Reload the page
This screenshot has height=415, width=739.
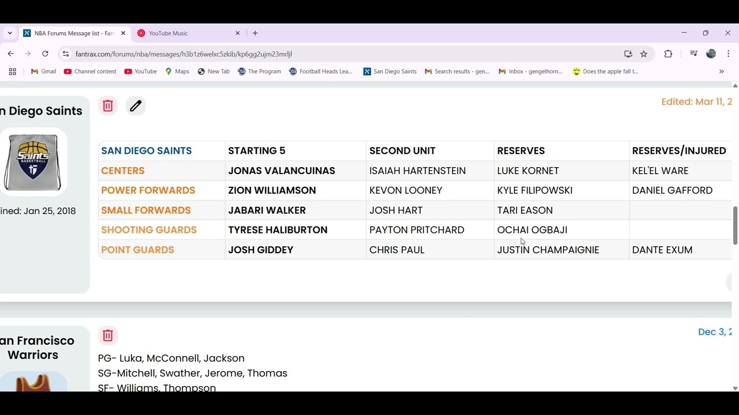click(45, 54)
